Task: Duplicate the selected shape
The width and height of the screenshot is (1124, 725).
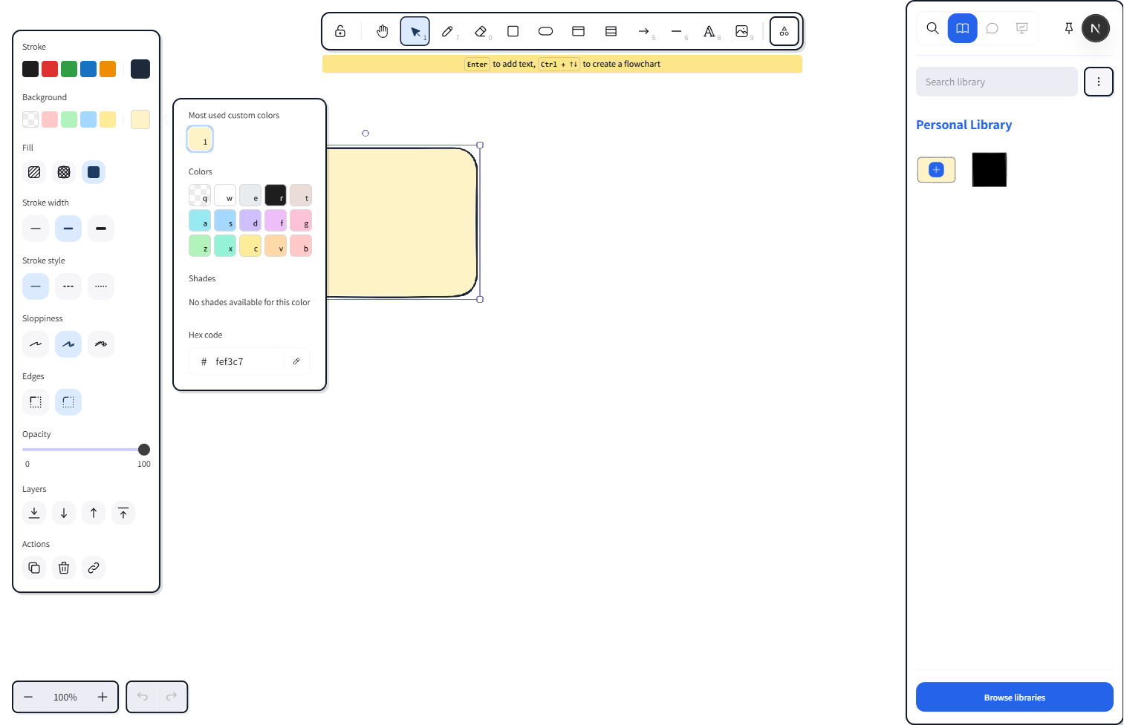Action: pos(34,568)
